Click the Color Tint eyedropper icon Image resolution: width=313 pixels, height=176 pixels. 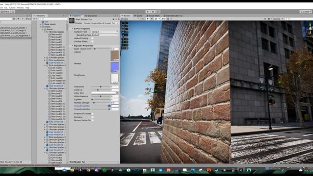(117, 93)
